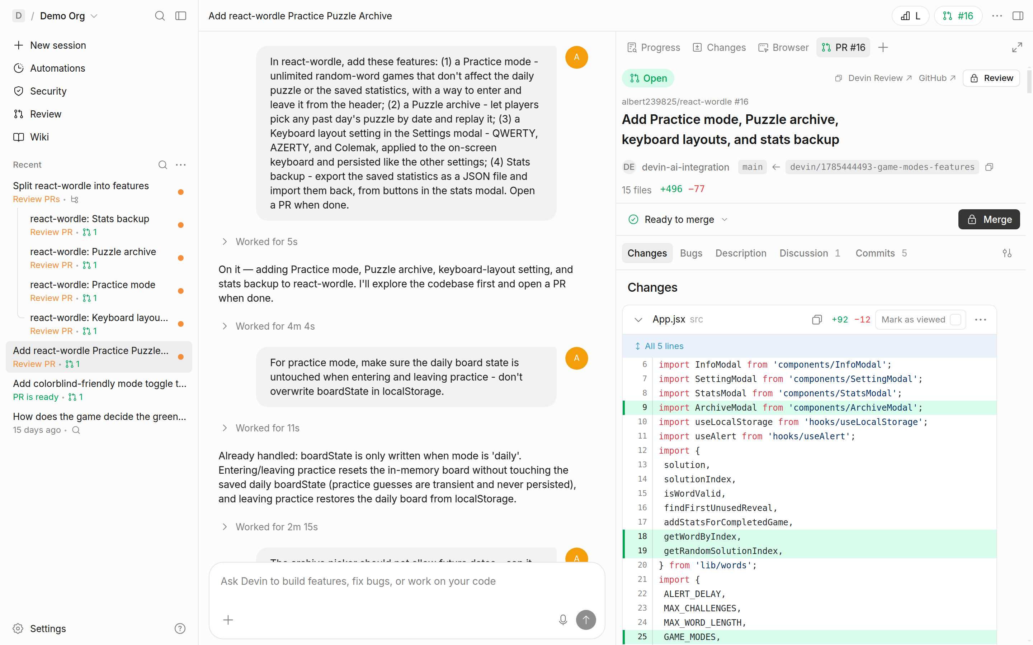Viewport: 1033px width, 645px height.
Task: Focus the Ask Devin message input
Action: (x=406, y=582)
